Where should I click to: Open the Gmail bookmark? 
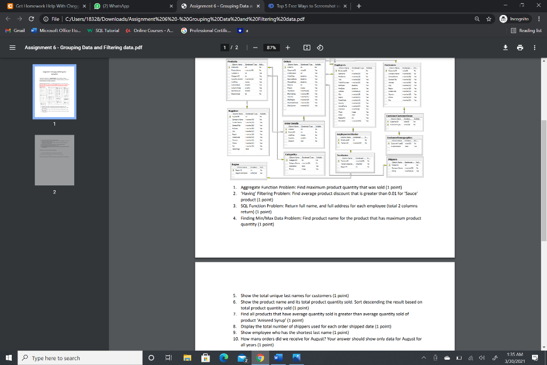point(15,30)
